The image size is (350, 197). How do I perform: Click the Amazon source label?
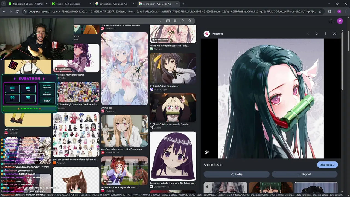[x=61, y=163]
